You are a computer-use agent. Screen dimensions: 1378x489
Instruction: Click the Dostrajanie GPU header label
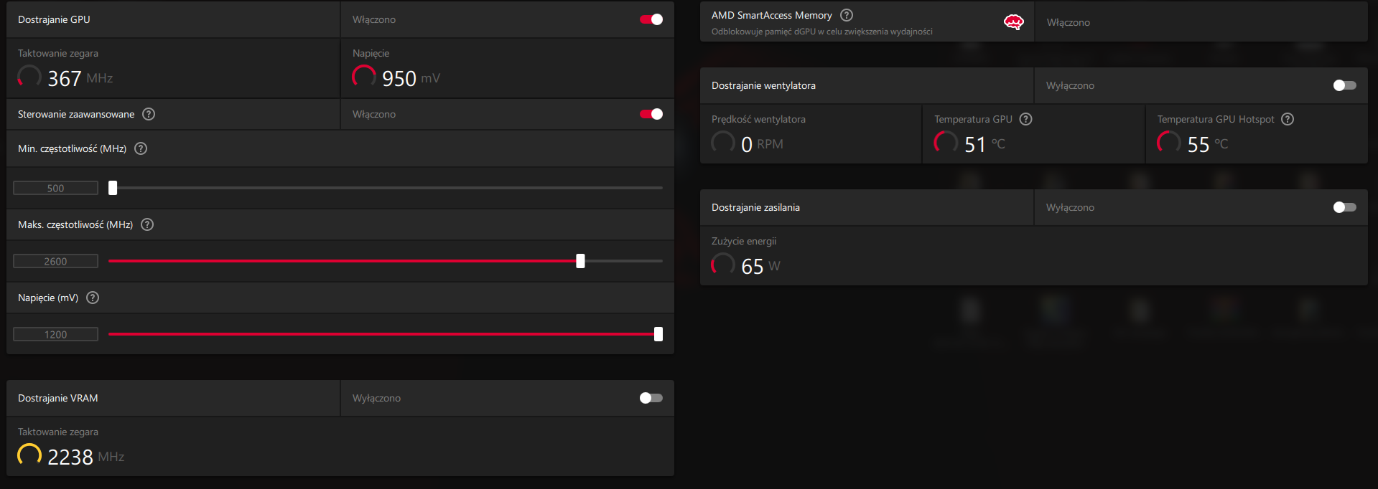54,19
